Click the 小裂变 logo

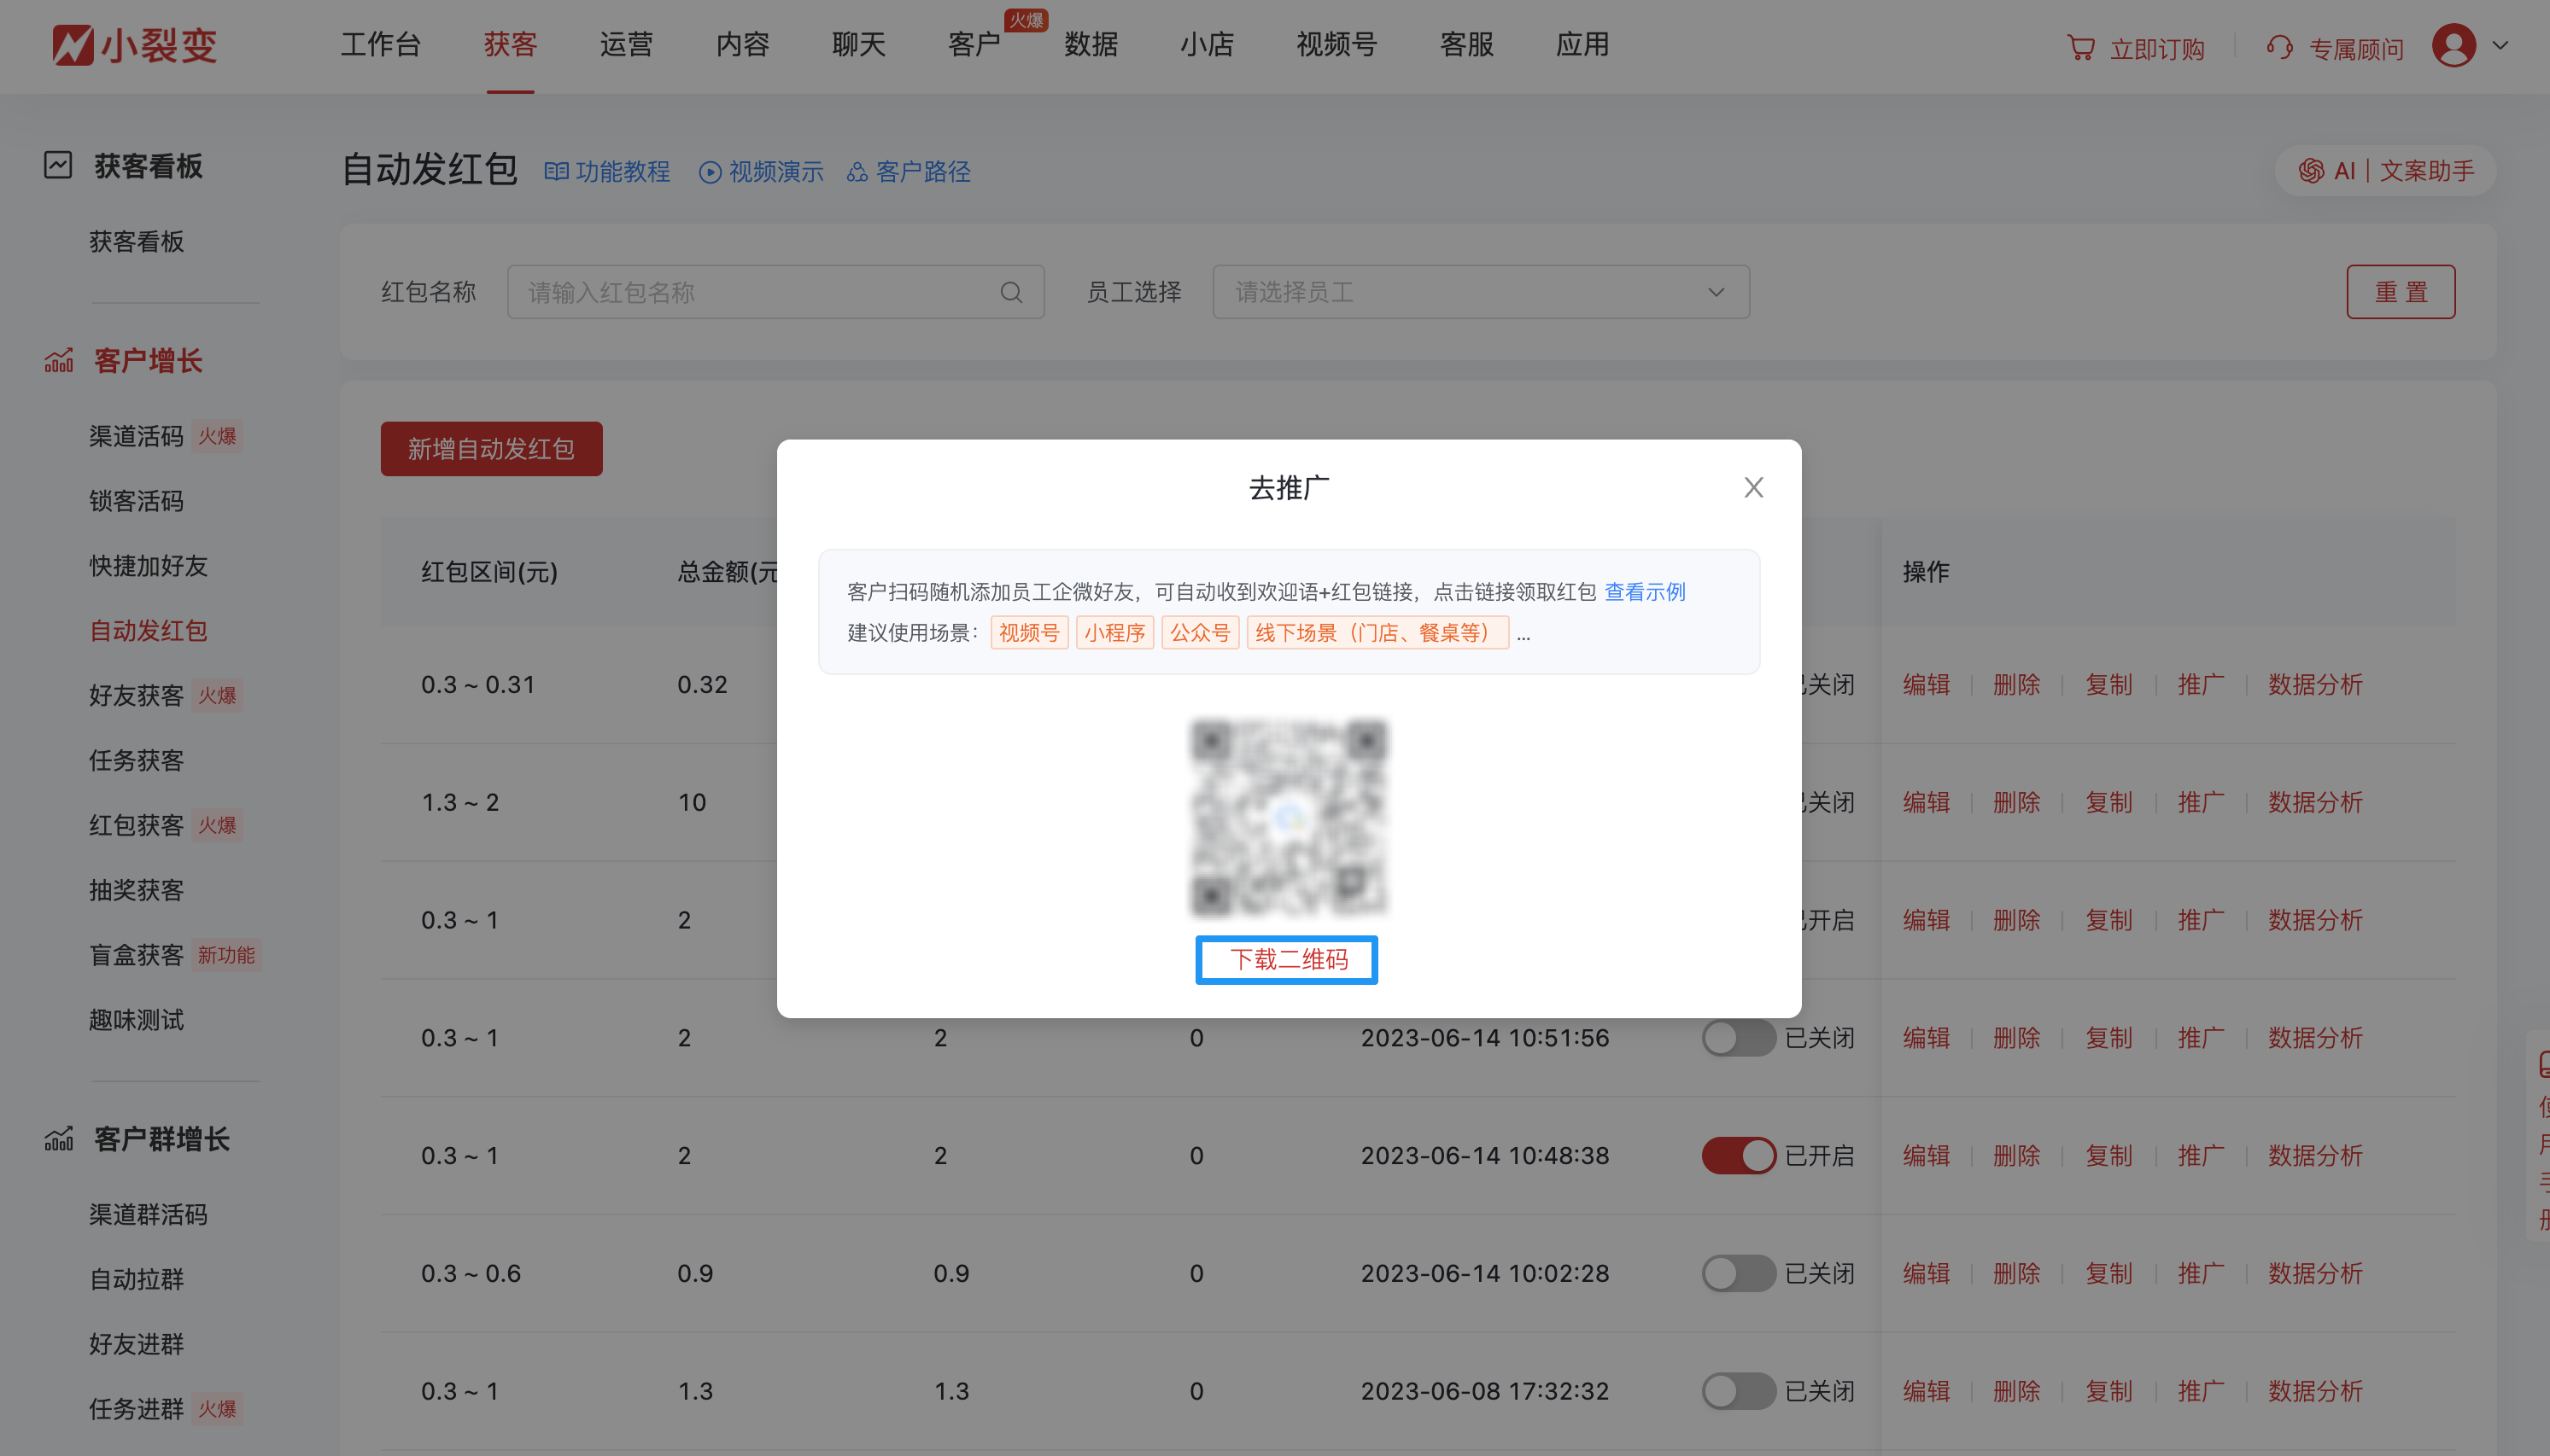pos(134,45)
